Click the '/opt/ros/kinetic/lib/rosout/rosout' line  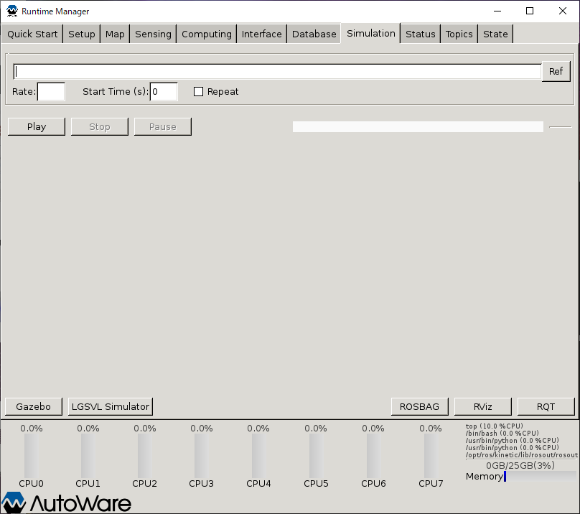tap(522, 455)
